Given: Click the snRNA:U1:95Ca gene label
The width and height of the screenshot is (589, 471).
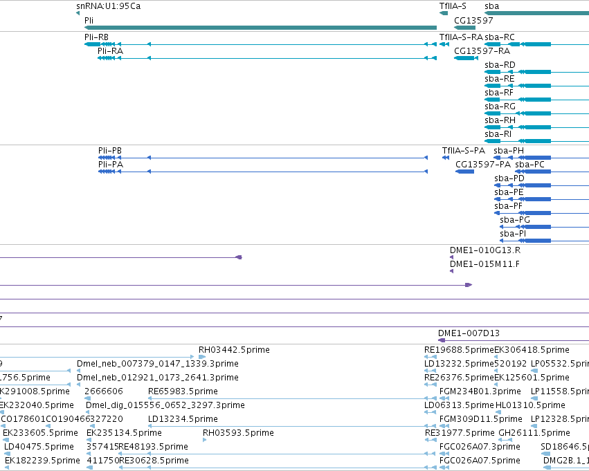Looking at the screenshot, I should [108, 6].
